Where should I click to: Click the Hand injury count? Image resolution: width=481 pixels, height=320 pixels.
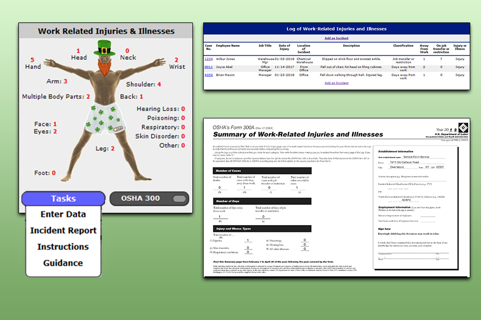pos(32,60)
